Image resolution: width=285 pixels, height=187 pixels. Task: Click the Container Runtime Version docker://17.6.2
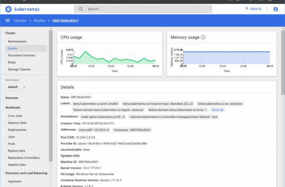point(111,180)
